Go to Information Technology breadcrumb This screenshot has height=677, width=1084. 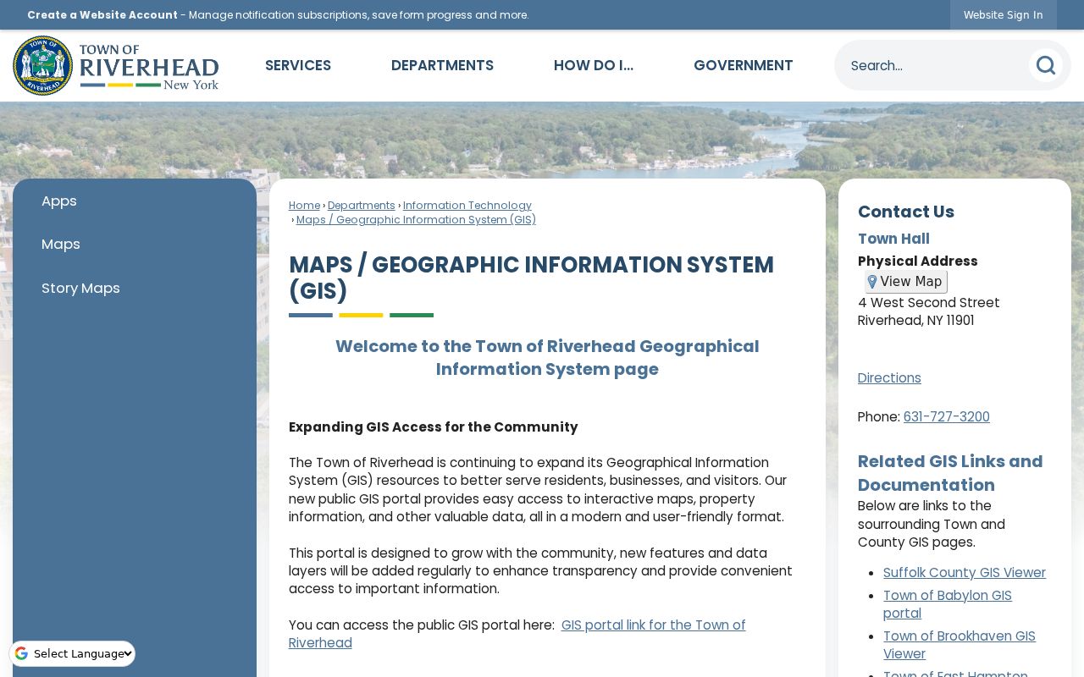(467, 206)
